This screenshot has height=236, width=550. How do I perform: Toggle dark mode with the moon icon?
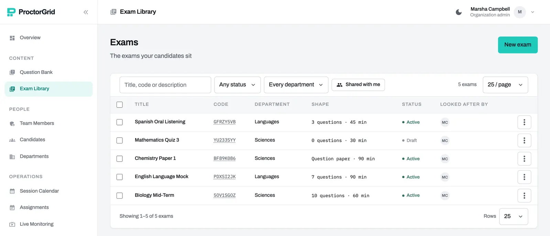tap(459, 12)
